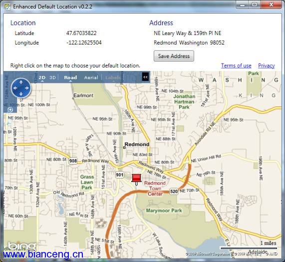Screen dimensions: 285x262
Task: Toggle the Labels option in map toolbar
Action: tap(113, 77)
